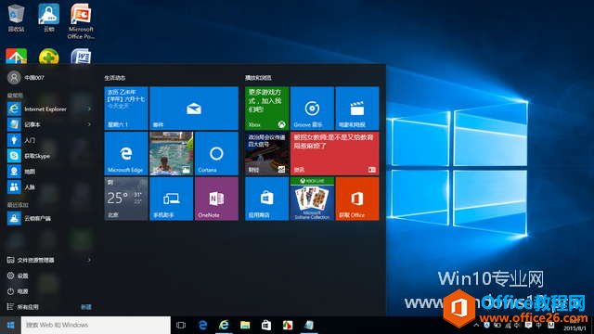This screenshot has height=334, width=594.
Task: Click the orange 获取 Office tile
Action: pos(357,199)
